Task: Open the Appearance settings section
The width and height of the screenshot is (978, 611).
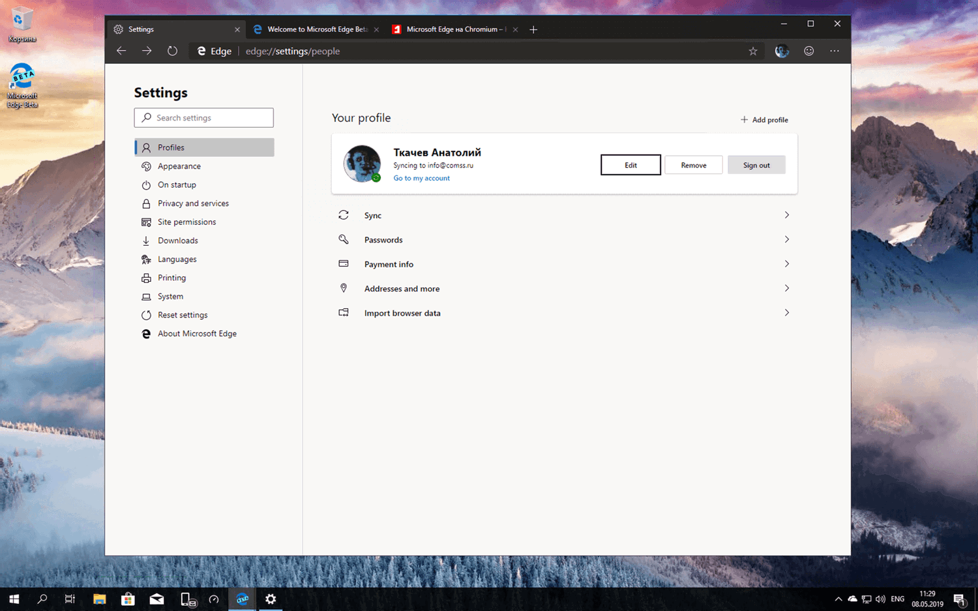Action: click(204, 166)
